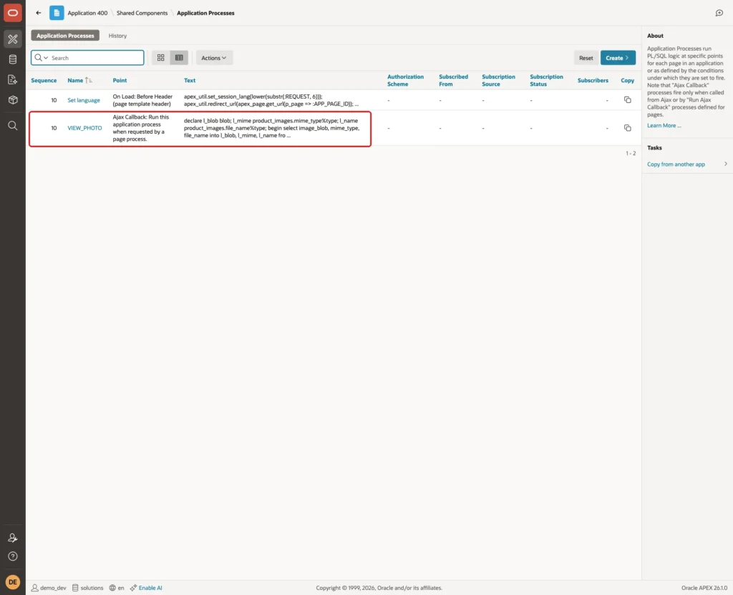Sort by Sequence column header
The image size is (733, 595).
point(44,80)
